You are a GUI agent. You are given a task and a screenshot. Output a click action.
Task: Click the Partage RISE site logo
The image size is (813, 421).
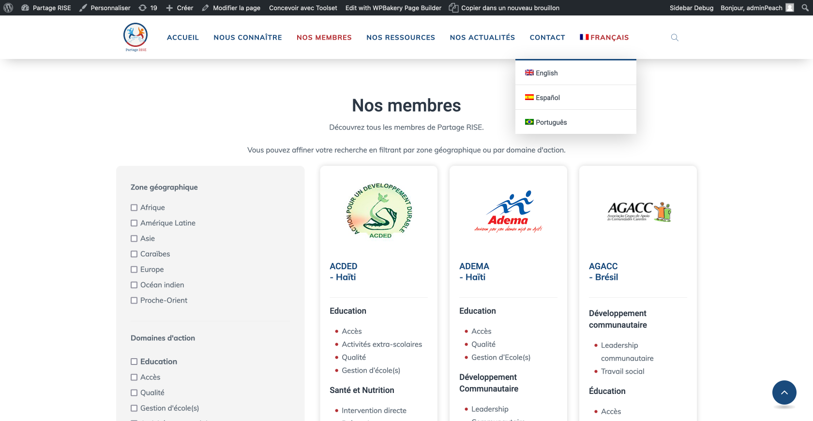(x=135, y=37)
